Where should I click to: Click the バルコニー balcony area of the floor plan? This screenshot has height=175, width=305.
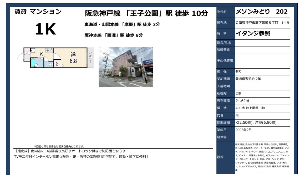click(x=90, y=58)
